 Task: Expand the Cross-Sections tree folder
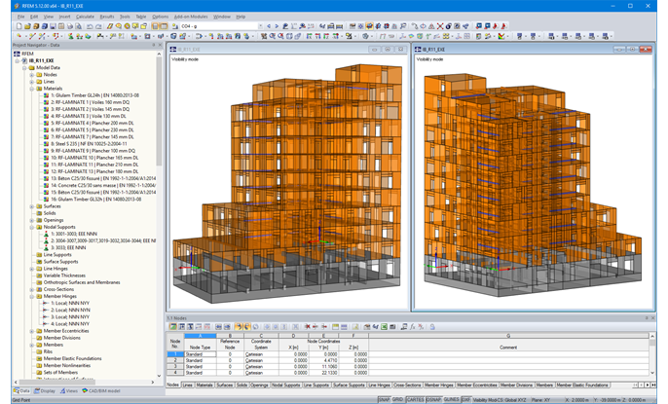click(31, 289)
